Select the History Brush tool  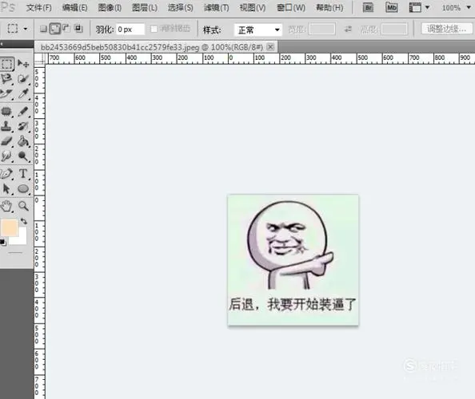pos(23,126)
